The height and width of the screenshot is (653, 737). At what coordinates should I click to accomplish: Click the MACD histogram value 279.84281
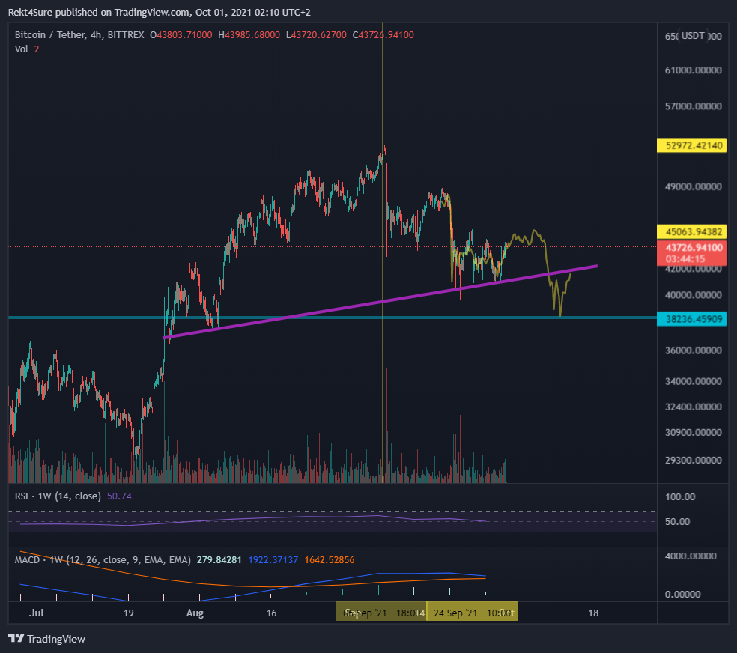tap(219, 560)
